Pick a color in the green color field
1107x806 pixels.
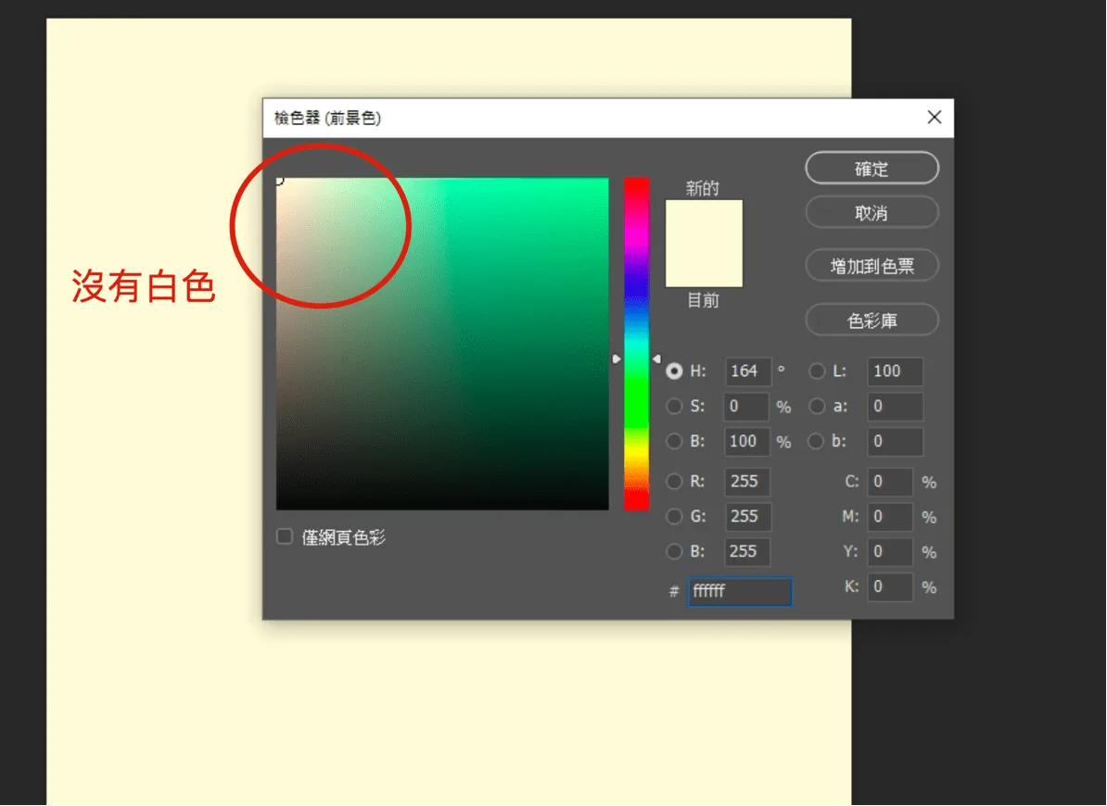pyautogui.click(x=442, y=344)
